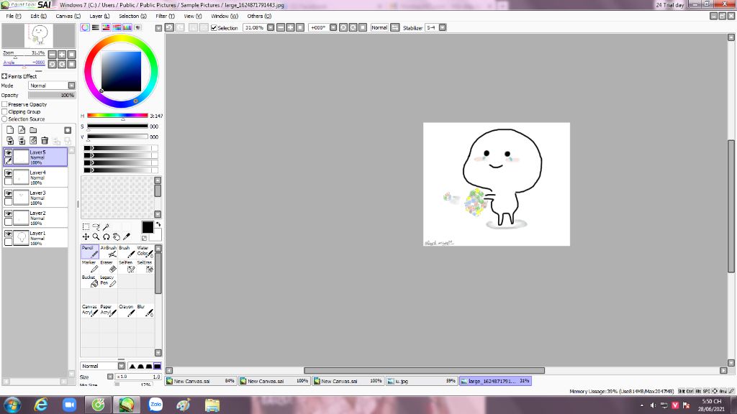The height and width of the screenshot is (414, 737).
Task: Select the Bucket fill tool
Action: (90, 281)
